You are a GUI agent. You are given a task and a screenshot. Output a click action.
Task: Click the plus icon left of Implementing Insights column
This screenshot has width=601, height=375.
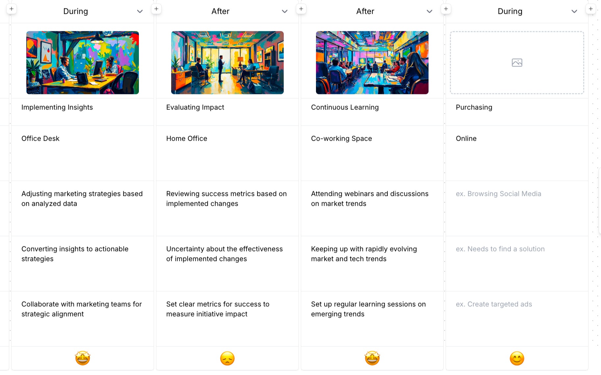coord(12,9)
